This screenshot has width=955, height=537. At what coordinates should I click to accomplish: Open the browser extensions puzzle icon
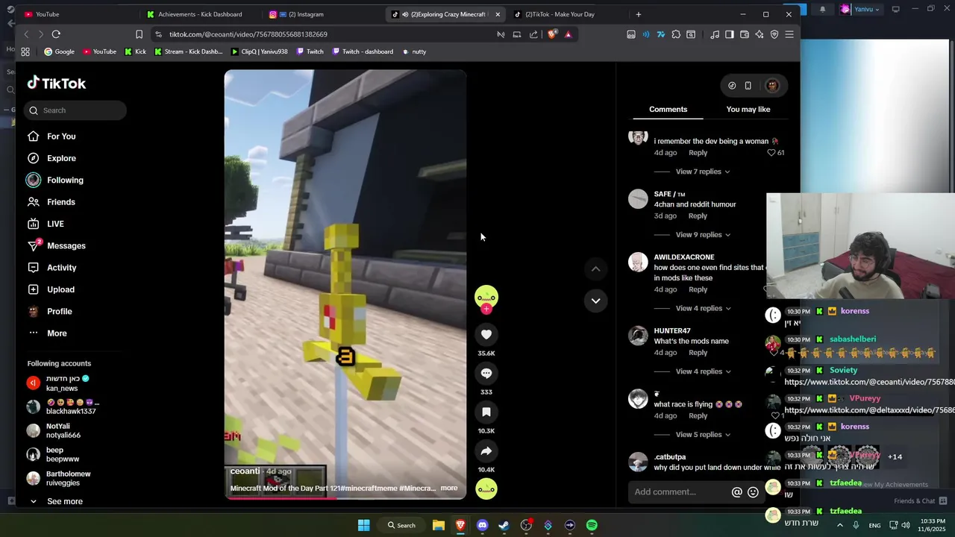click(676, 34)
